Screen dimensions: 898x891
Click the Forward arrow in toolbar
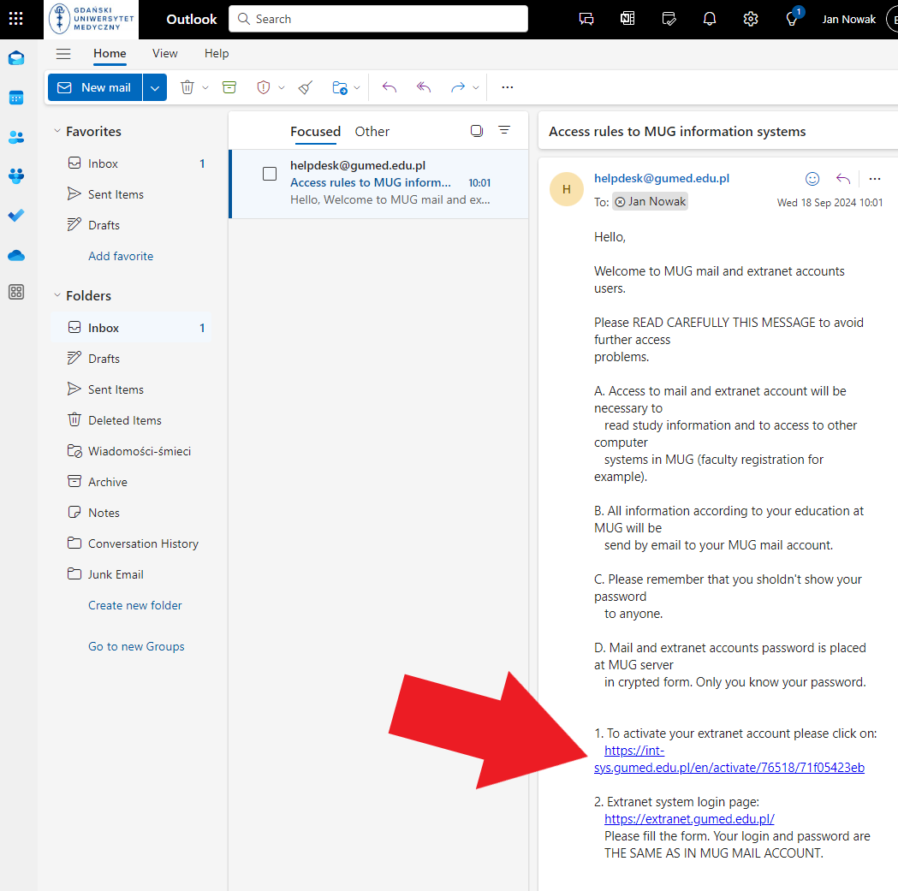tap(458, 87)
